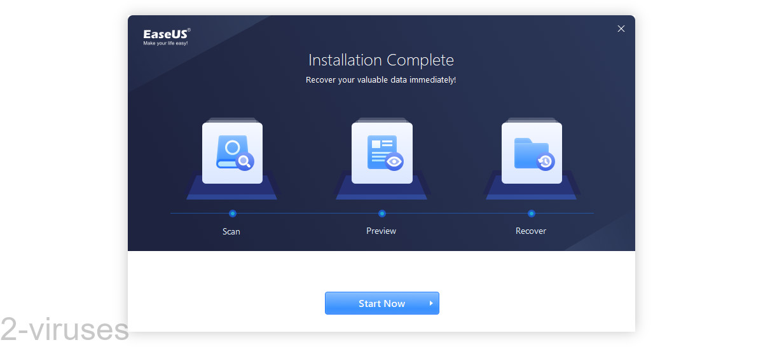The height and width of the screenshot is (347, 763).
Task: Click the Scan disk magnifier icon
Action: (x=233, y=153)
